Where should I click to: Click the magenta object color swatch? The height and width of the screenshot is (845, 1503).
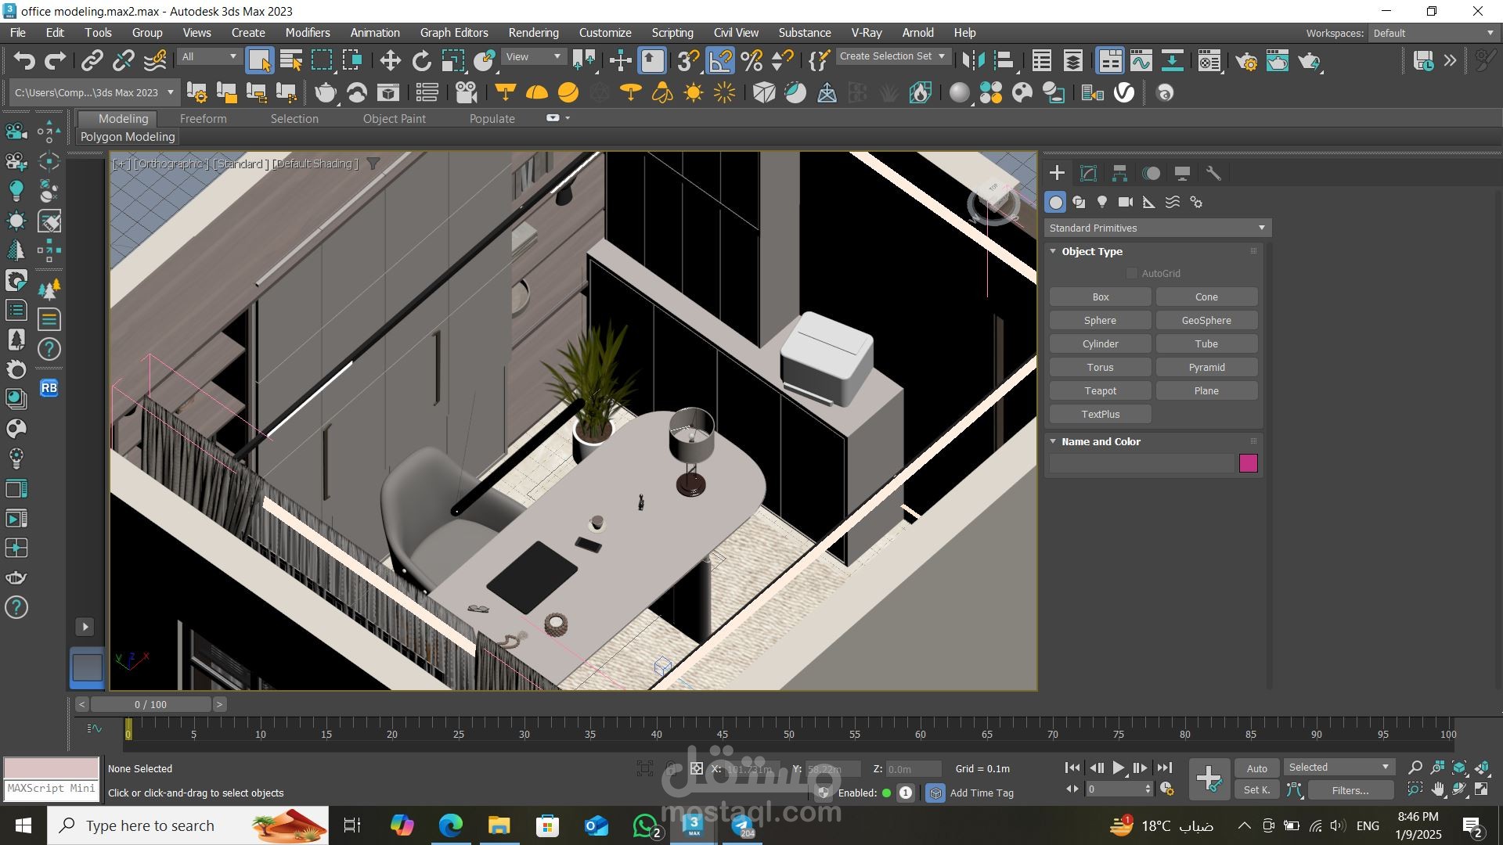[1248, 463]
